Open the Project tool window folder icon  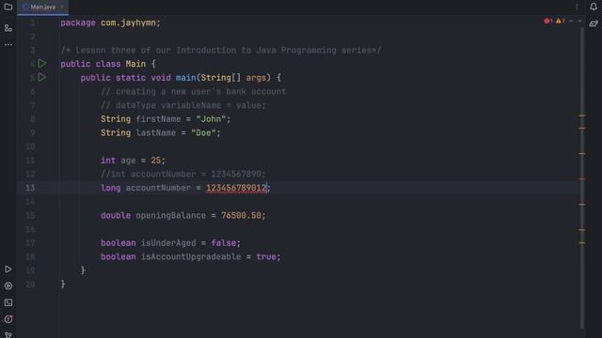(8, 7)
